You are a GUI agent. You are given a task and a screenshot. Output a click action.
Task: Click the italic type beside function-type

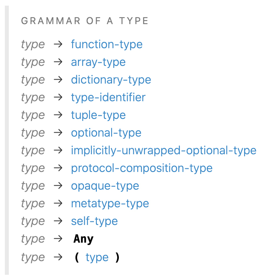tap(33, 44)
